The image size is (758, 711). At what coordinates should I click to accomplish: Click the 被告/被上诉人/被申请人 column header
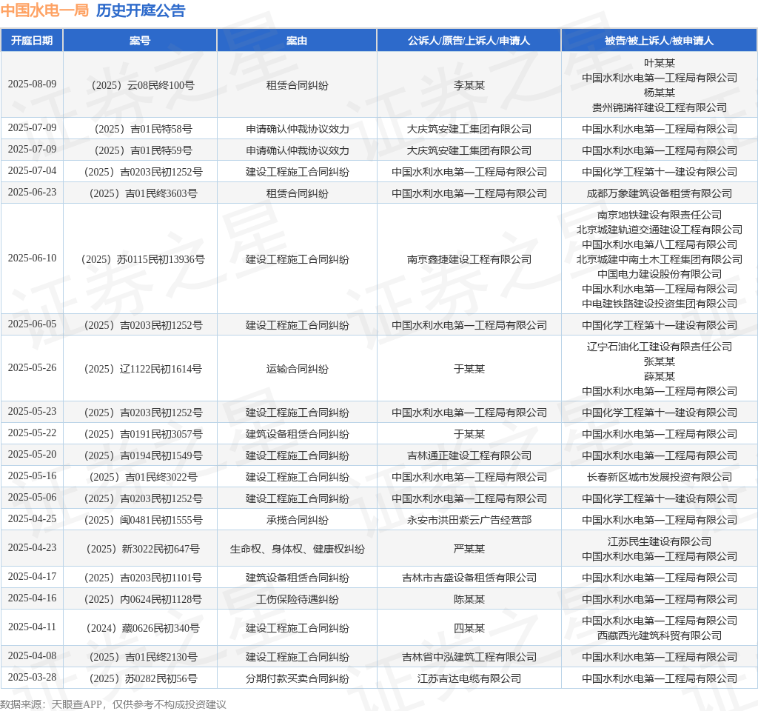pyautogui.click(x=659, y=41)
